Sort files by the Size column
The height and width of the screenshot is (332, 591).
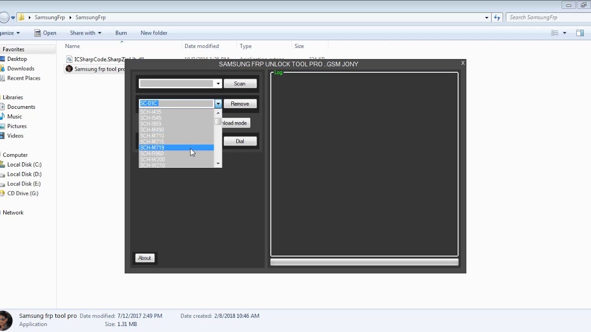click(299, 46)
